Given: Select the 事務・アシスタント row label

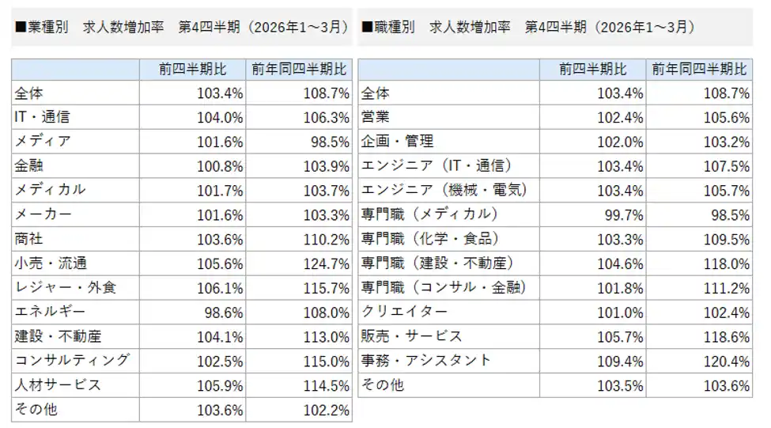Looking at the screenshot, I should [x=426, y=361].
